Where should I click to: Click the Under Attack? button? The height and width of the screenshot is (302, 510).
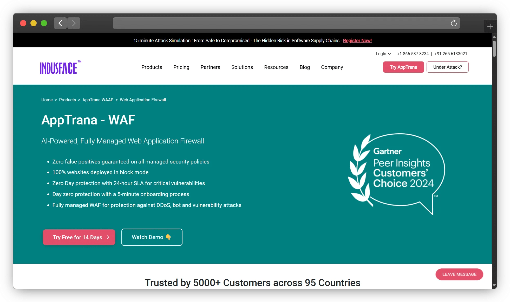447,67
